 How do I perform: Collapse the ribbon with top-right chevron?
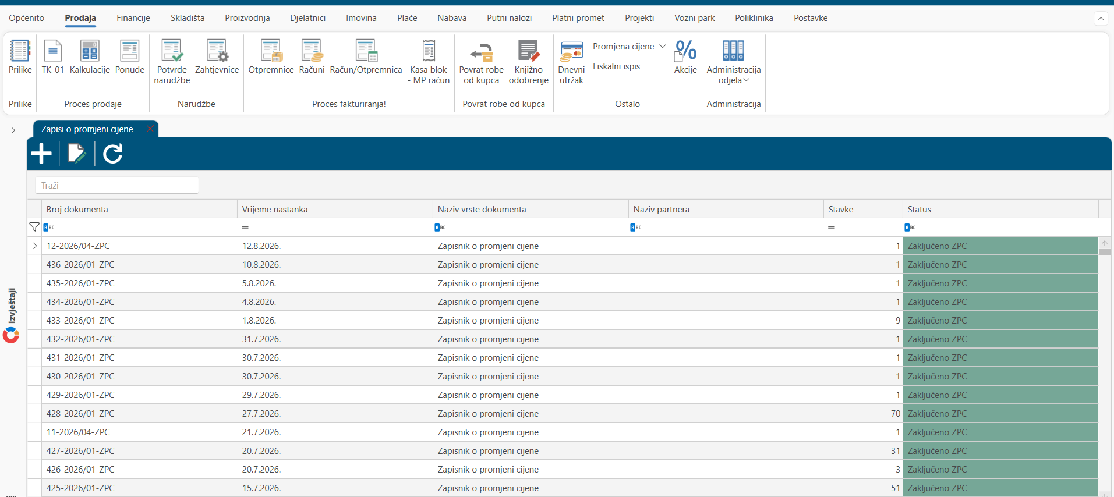coord(1101,19)
